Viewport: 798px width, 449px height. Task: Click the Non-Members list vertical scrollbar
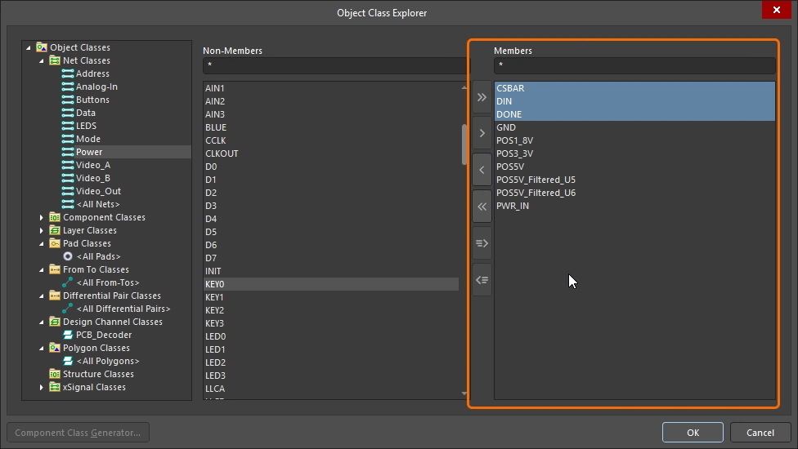(465, 145)
